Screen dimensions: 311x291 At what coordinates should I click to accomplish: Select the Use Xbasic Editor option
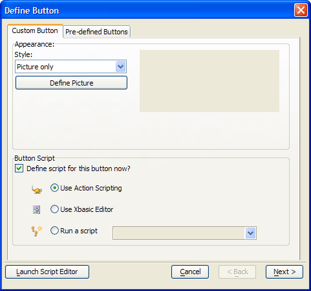pos(54,209)
